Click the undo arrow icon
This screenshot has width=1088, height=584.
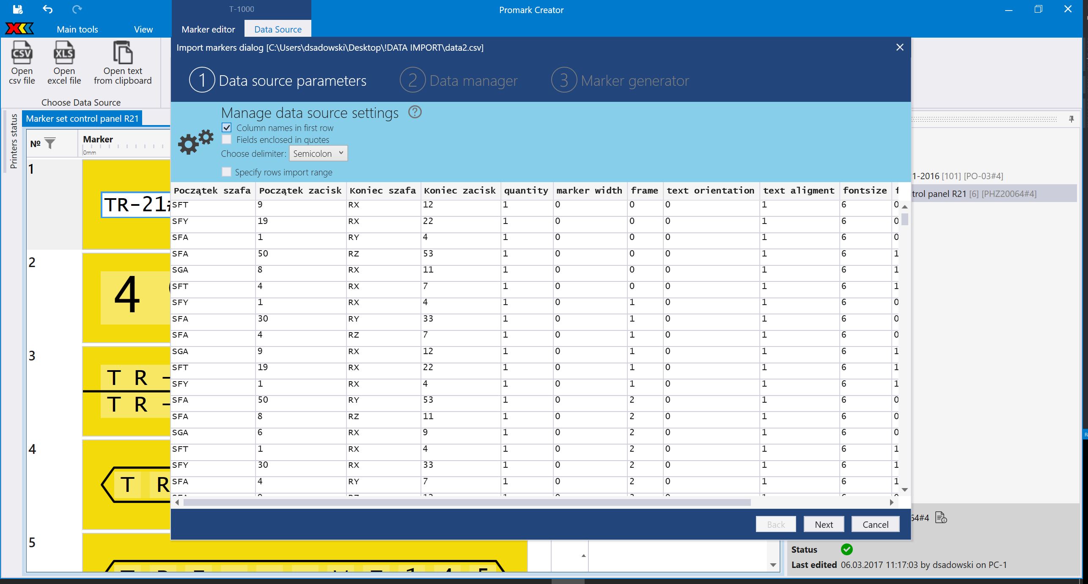pyautogui.click(x=48, y=9)
